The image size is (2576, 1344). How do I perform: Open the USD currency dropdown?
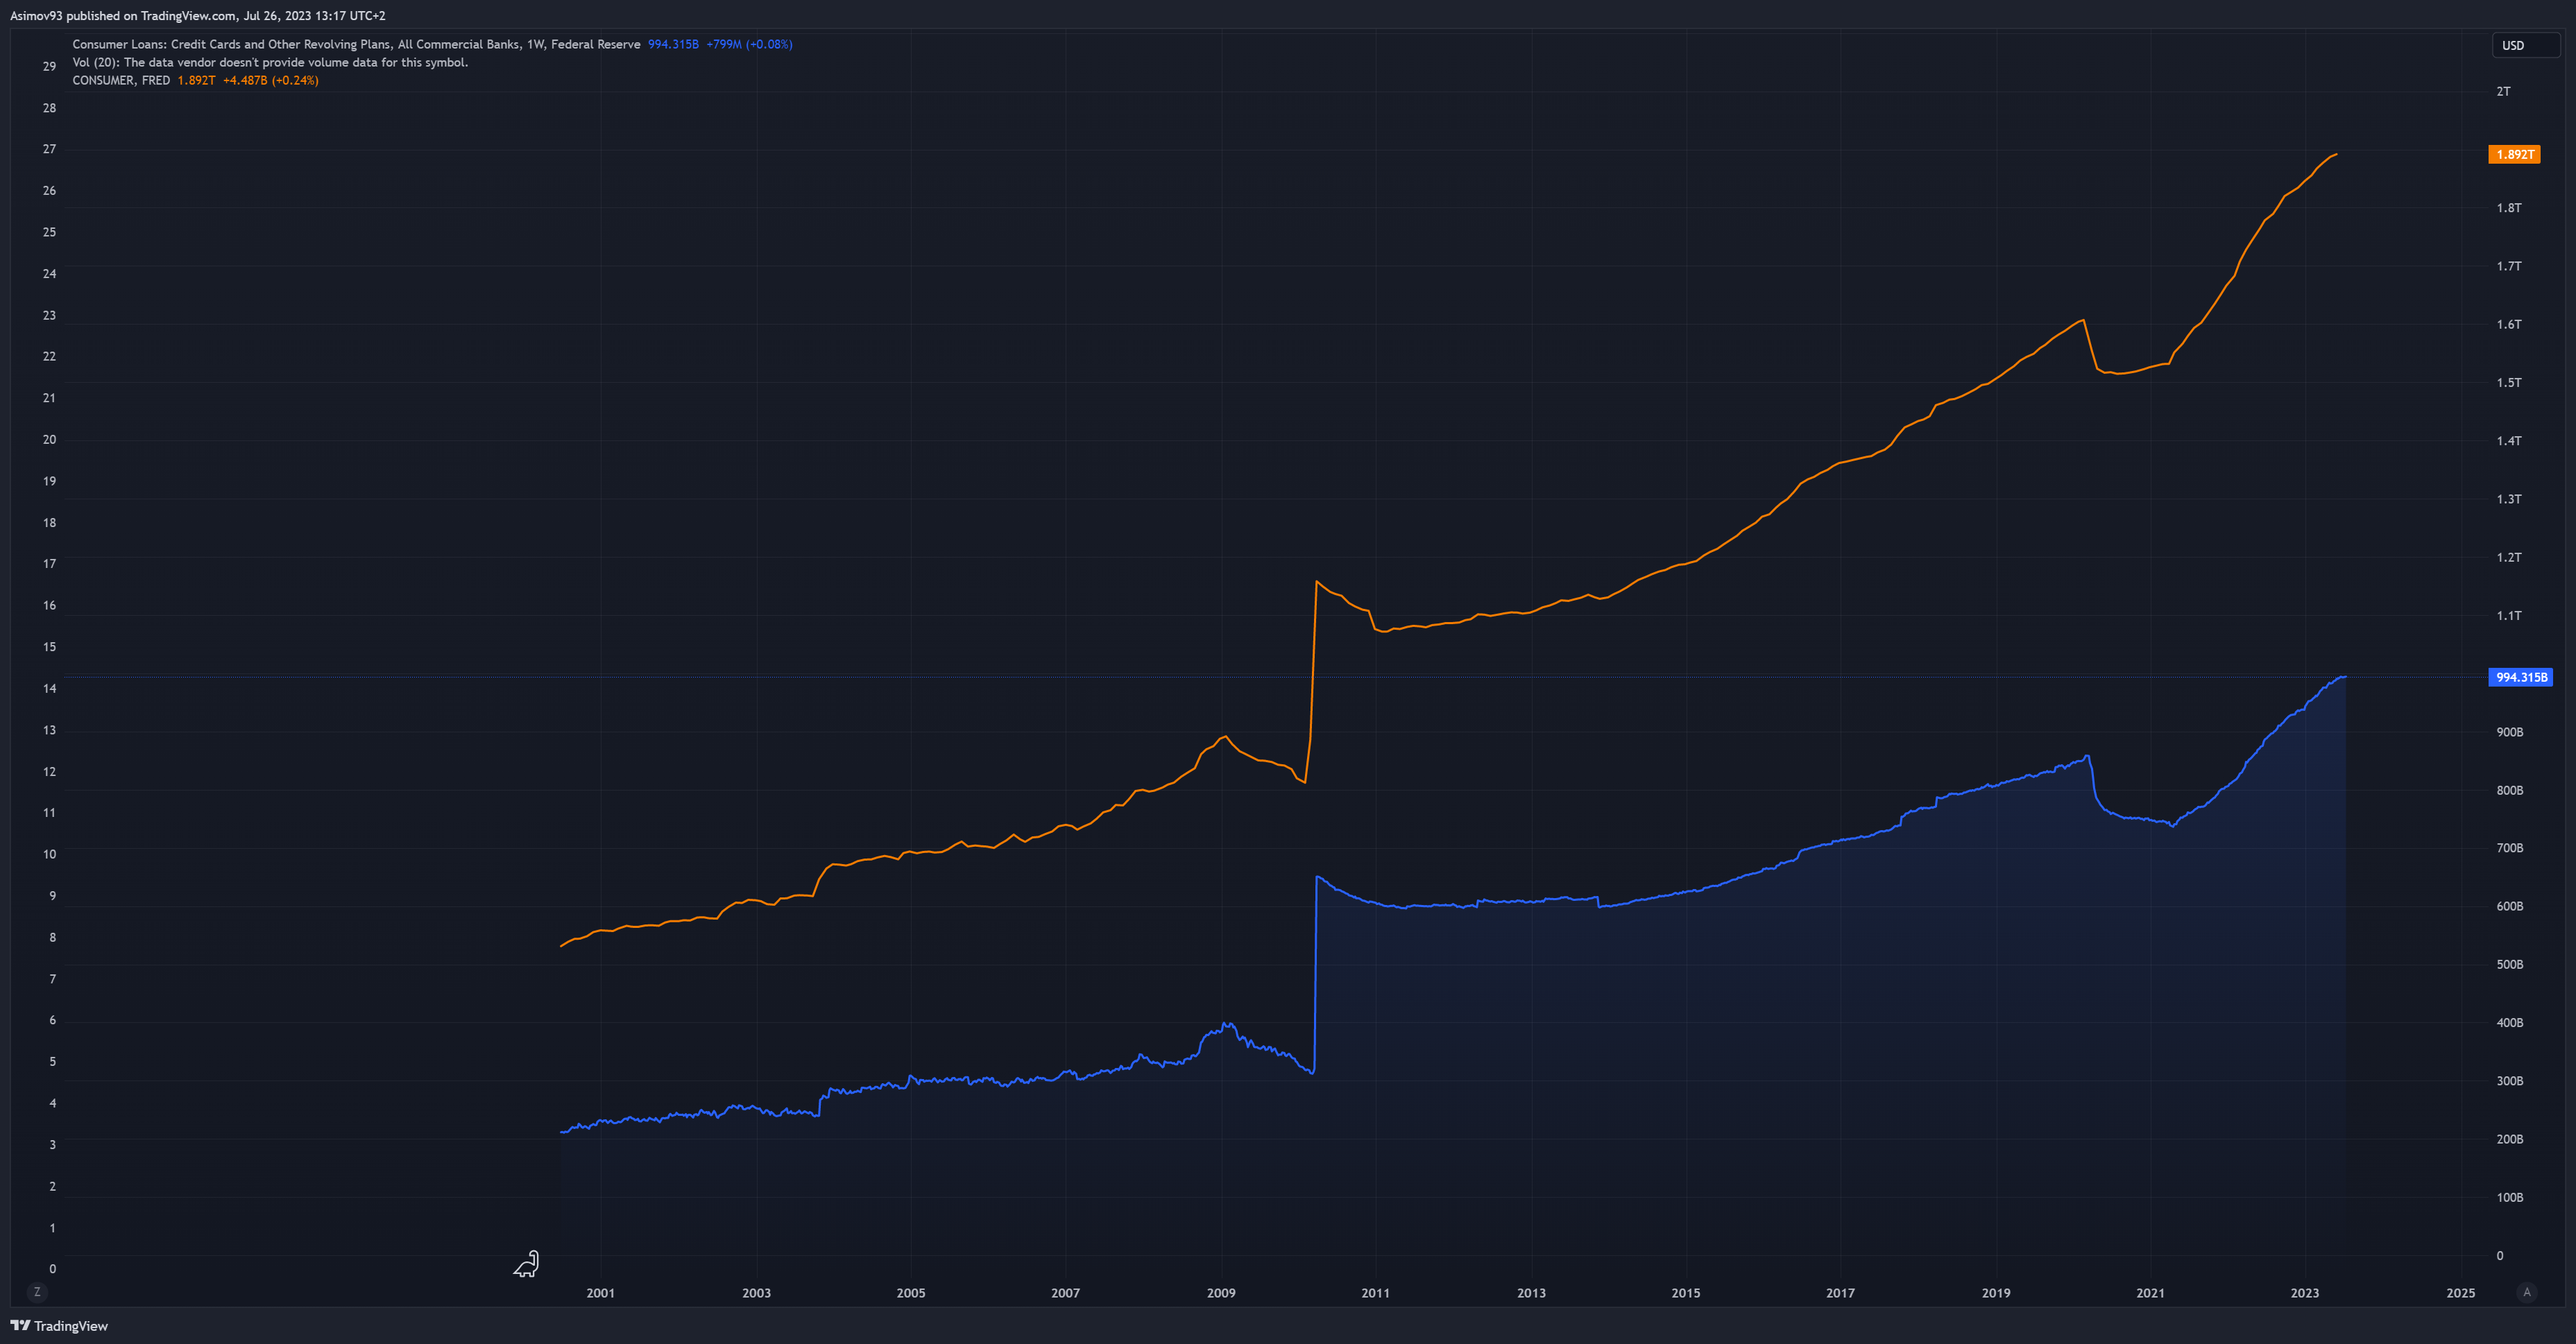pos(2523,45)
